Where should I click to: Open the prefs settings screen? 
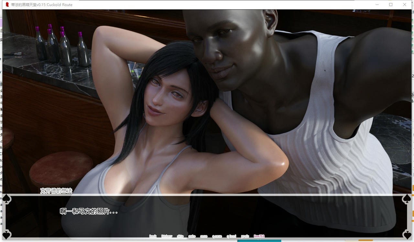point(245,236)
